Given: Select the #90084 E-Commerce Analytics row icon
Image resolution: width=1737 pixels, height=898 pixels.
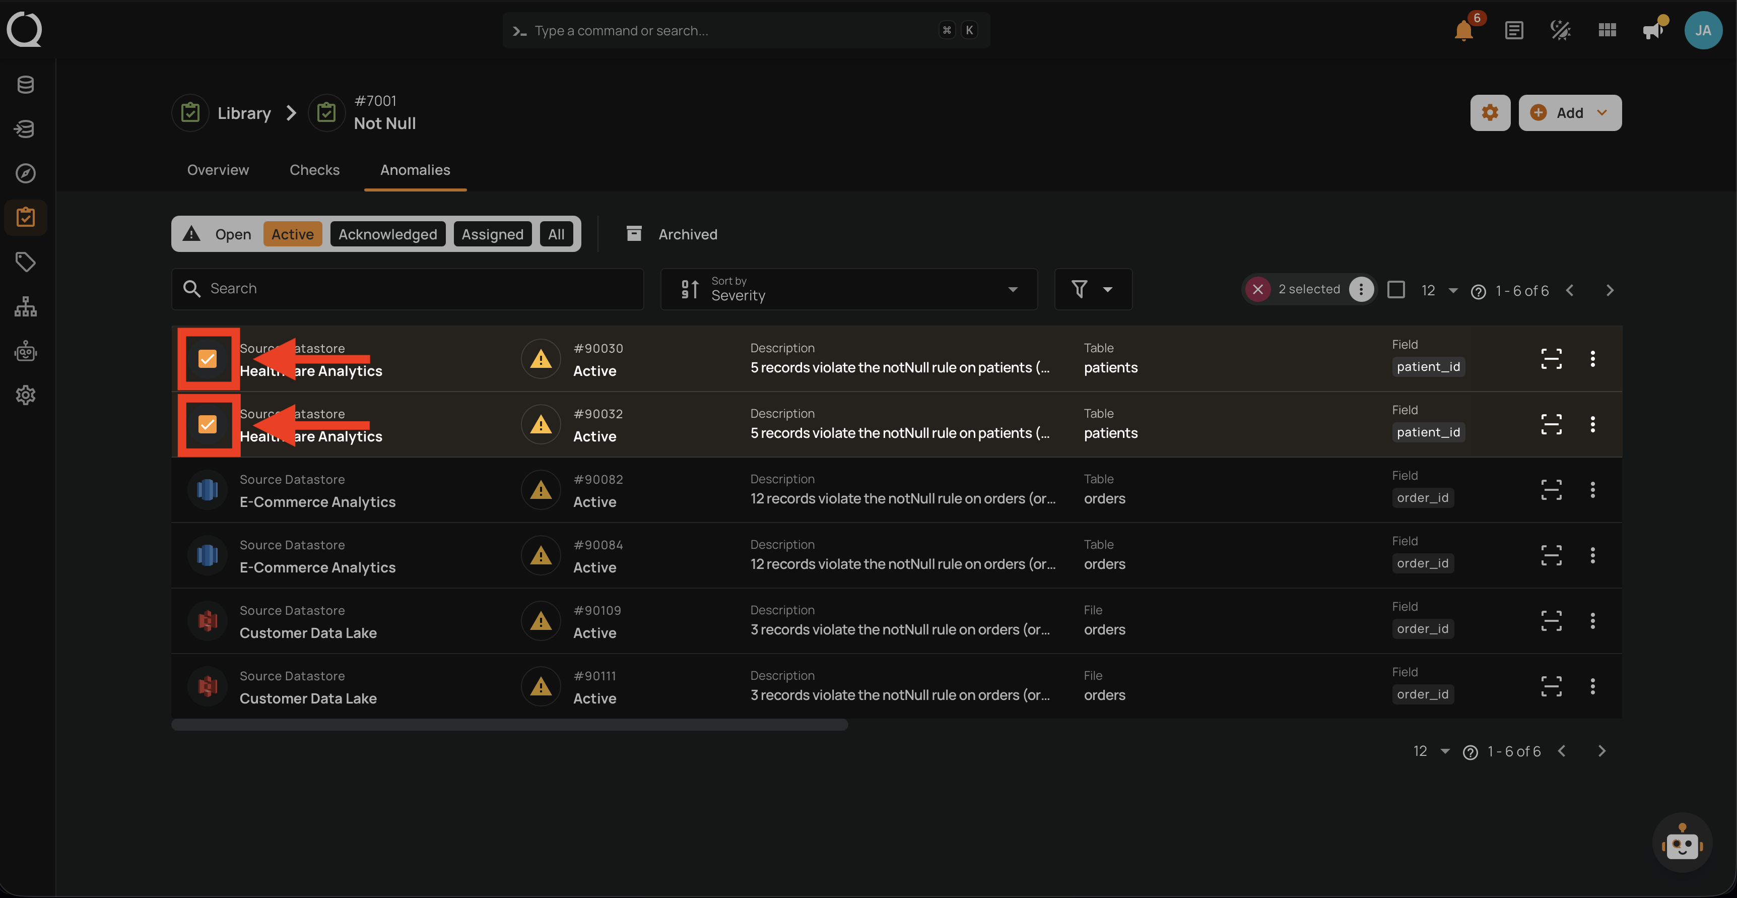Looking at the screenshot, I should pos(208,555).
